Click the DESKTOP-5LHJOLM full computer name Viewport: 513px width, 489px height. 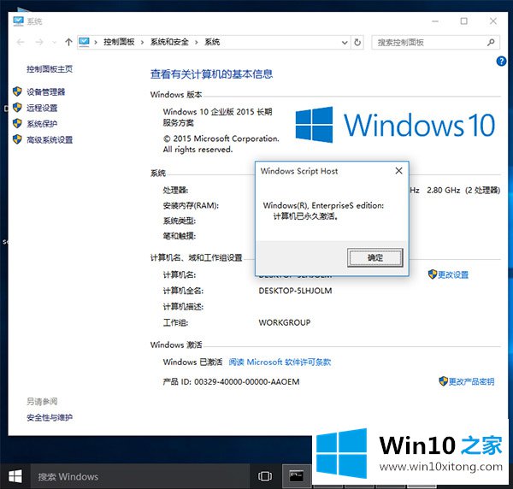pos(295,291)
